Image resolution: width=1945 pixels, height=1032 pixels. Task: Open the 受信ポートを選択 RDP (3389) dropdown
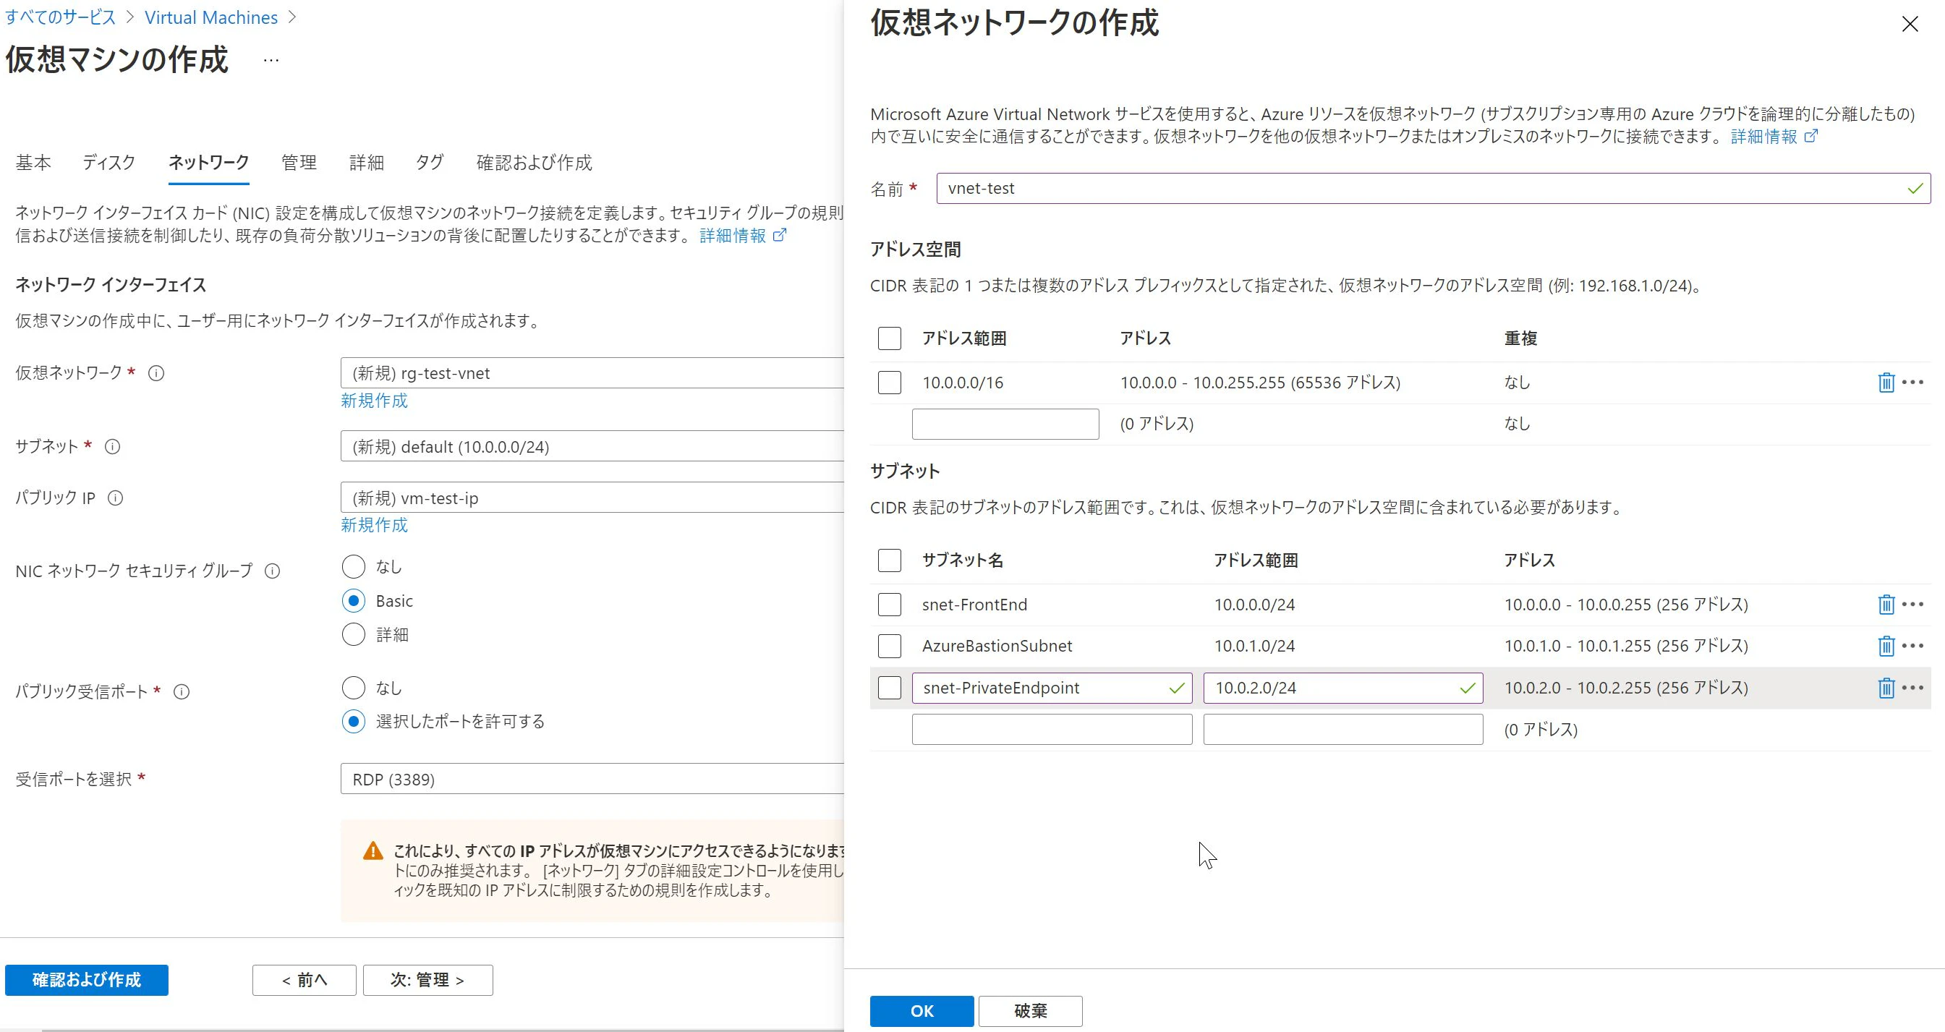click(x=592, y=779)
